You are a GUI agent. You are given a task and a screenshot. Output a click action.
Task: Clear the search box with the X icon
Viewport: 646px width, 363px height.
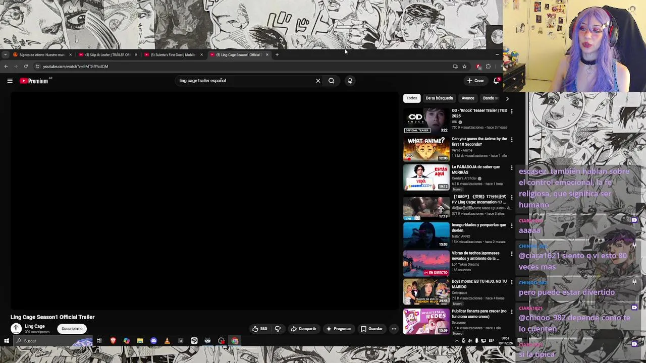[x=318, y=81]
